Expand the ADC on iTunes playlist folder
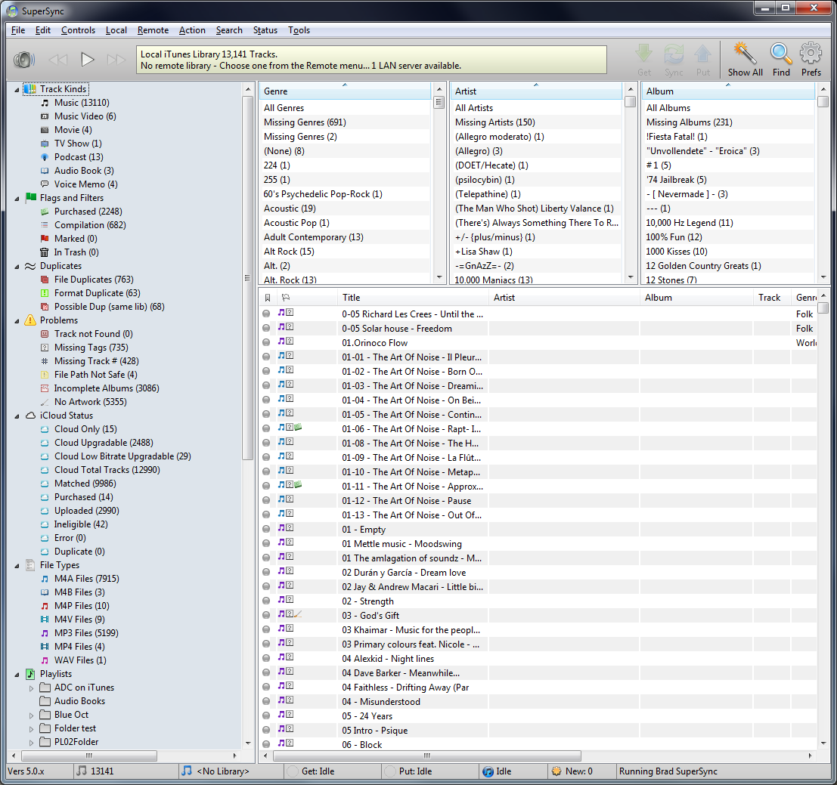The image size is (837, 785). 31,688
